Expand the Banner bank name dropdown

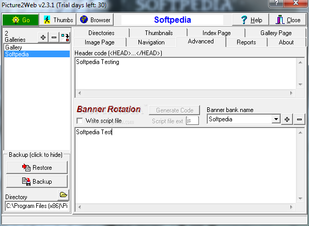(276, 119)
